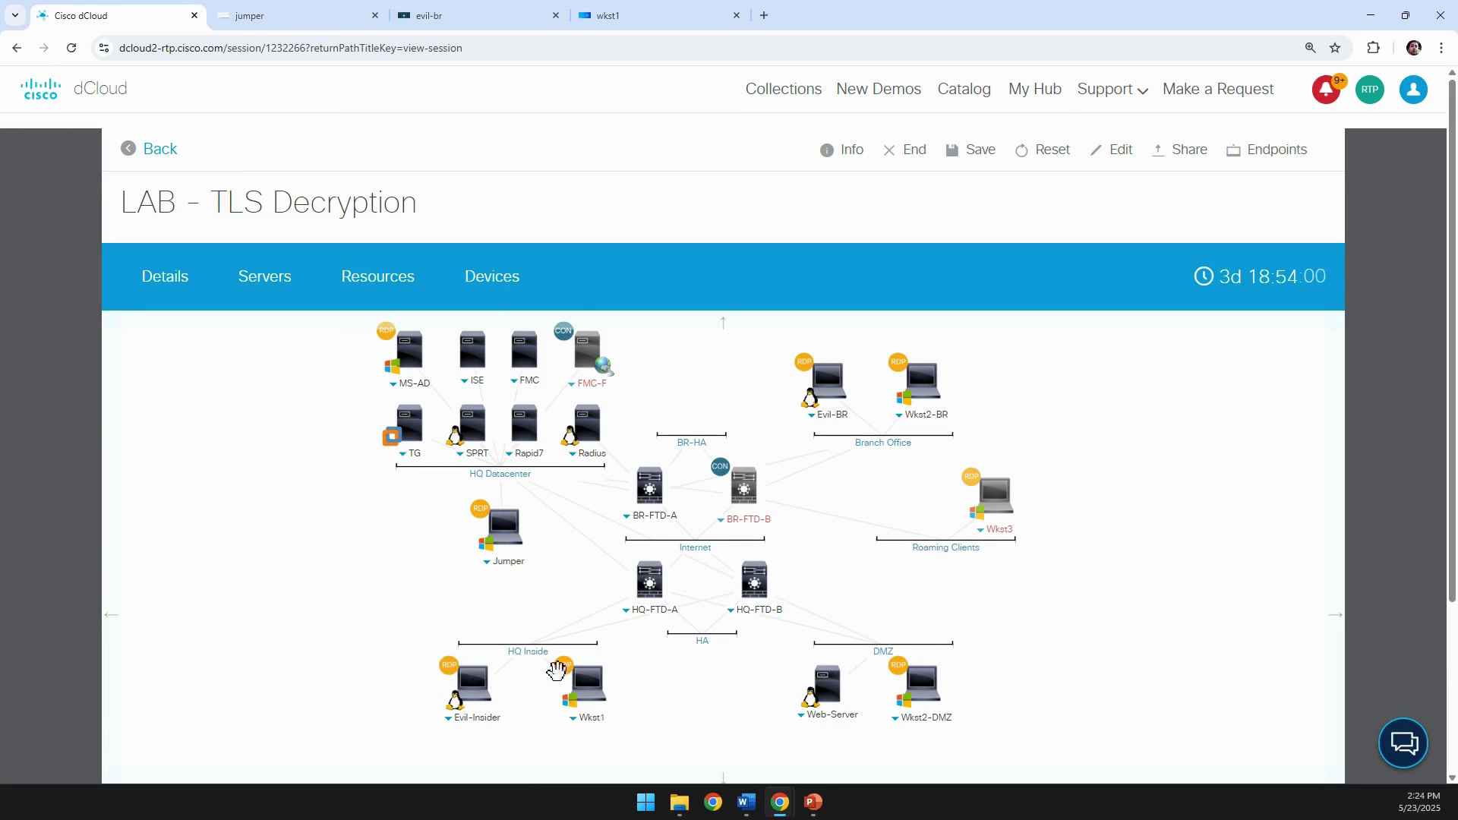1458x820 pixels.
Task: Click the FMC server icon
Action: pos(524,350)
